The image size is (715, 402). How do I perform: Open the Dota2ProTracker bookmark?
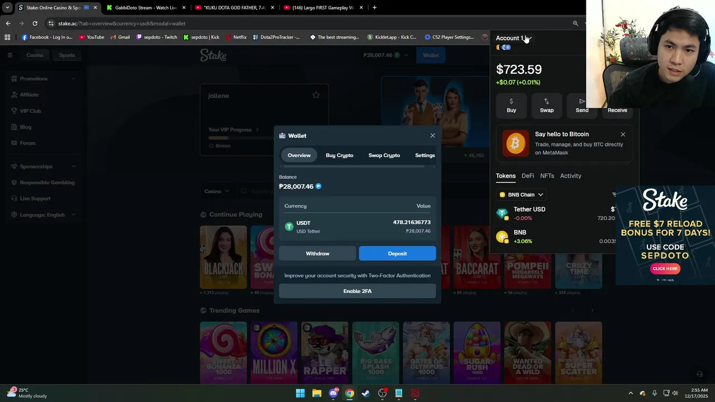[277, 37]
